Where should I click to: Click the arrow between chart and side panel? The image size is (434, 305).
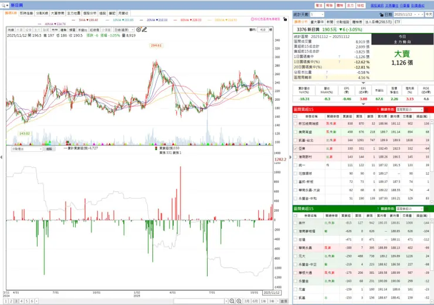tap(290, 157)
